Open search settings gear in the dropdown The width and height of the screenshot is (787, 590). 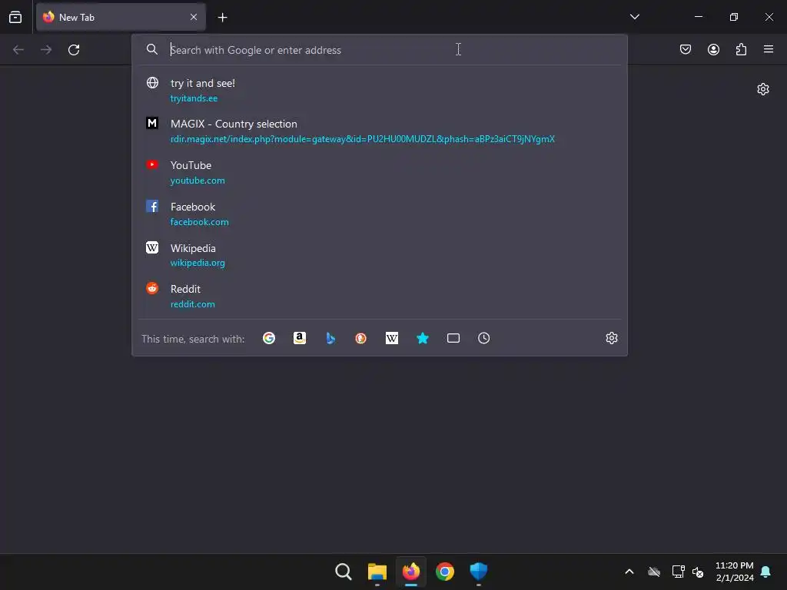click(x=611, y=338)
